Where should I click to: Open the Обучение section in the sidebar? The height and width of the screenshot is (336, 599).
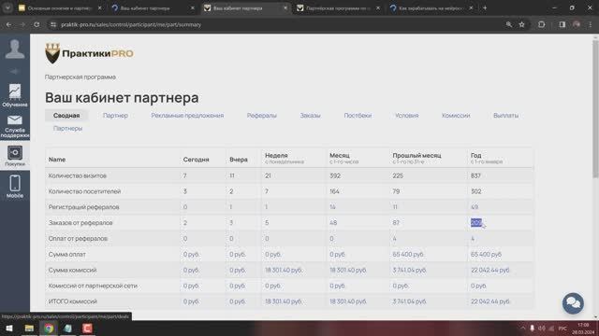coord(15,95)
